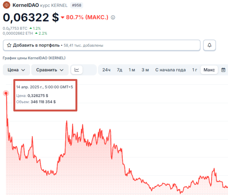
Task: Click the red chart data point marker
Action: point(6,93)
